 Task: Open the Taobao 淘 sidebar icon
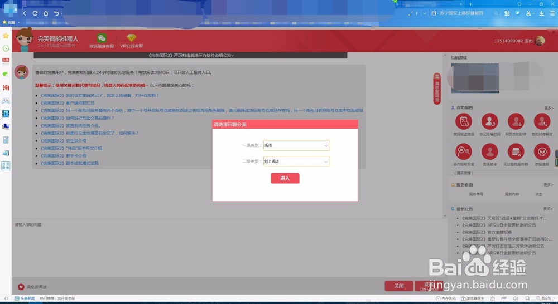click(6, 88)
